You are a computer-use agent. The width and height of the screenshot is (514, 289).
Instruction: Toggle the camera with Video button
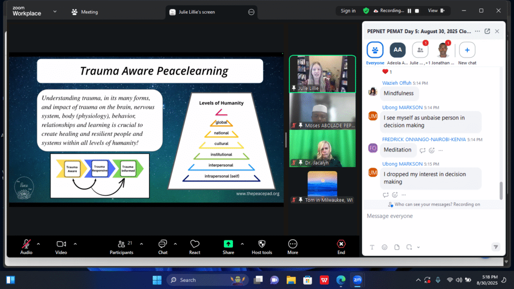coord(61,244)
